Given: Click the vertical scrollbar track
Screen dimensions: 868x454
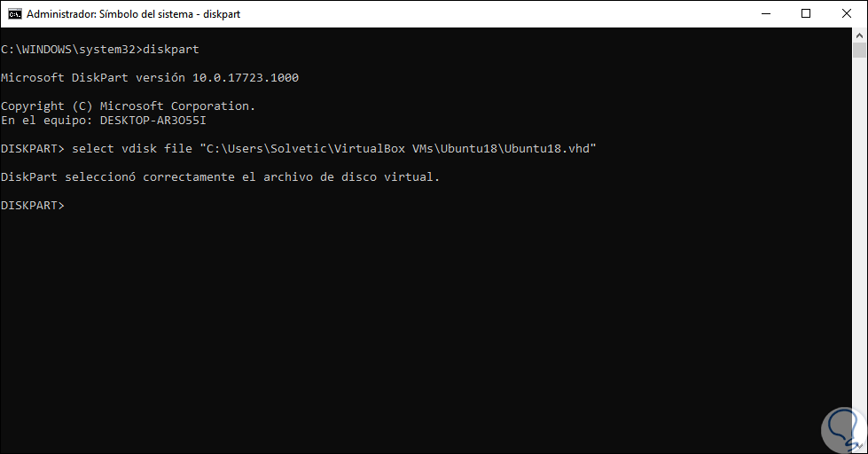Looking at the screenshot, I should point(859,266).
